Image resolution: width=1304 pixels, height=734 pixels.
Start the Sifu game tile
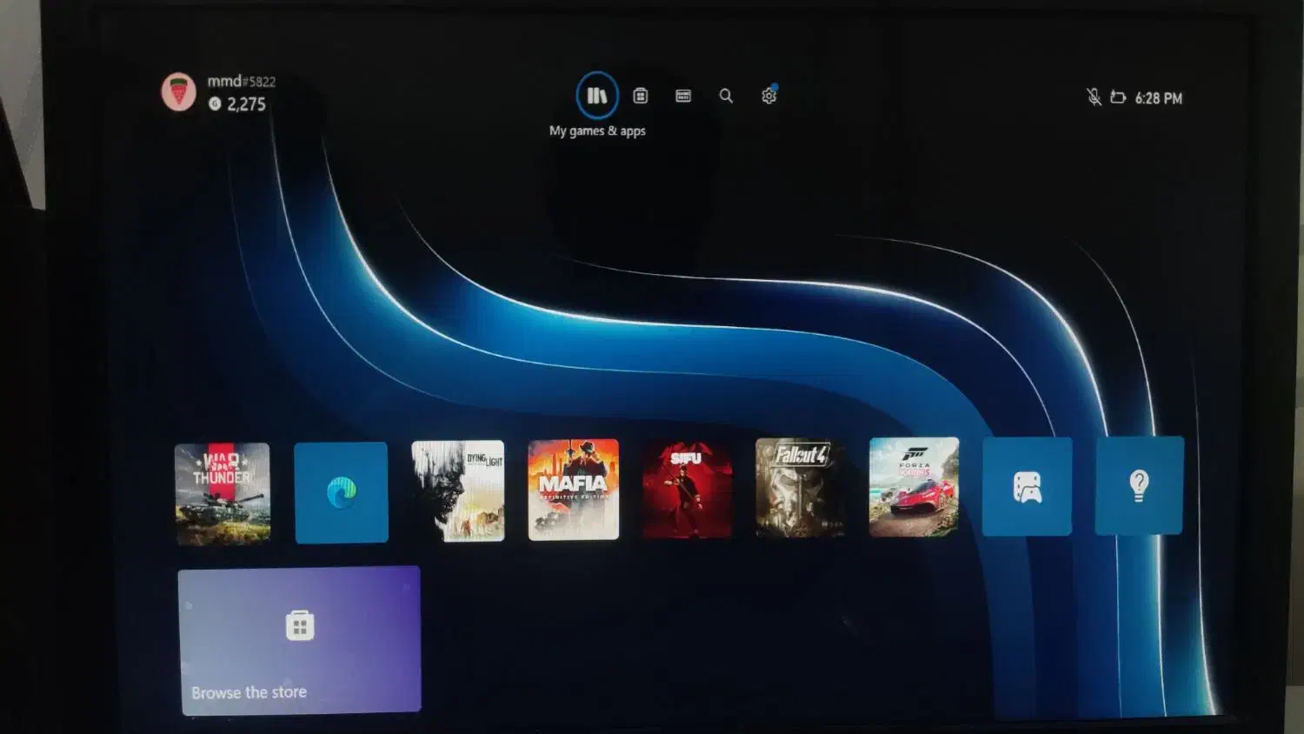tap(687, 489)
